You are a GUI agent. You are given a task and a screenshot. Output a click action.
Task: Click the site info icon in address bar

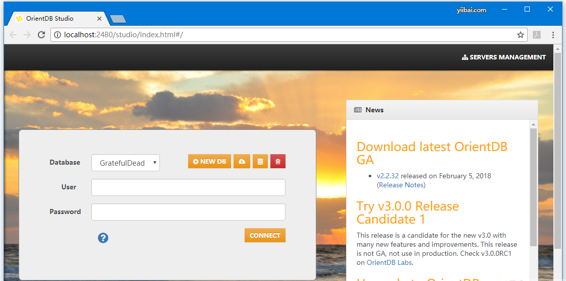(x=57, y=35)
